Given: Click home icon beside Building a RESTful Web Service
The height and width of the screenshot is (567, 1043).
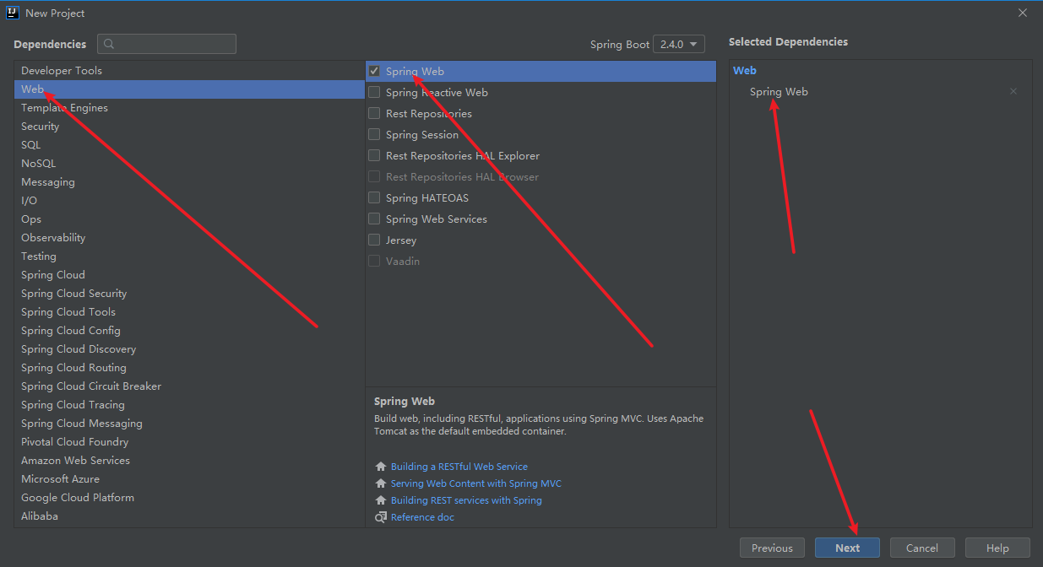Looking at the screenshot, I should click(x=381, y=467).
